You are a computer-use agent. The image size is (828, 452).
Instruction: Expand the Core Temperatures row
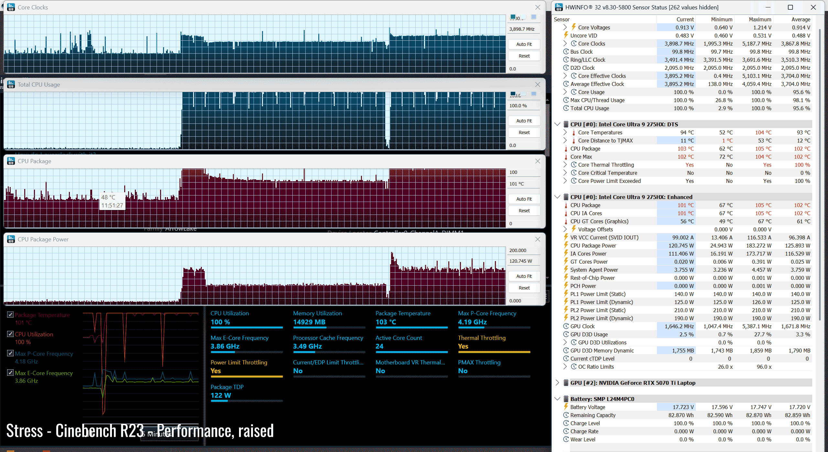point(565,132)
